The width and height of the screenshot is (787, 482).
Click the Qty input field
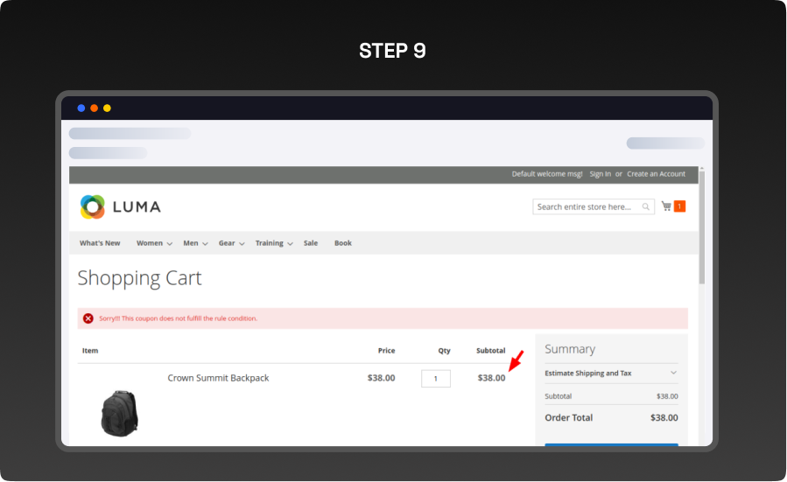point(435,379)
